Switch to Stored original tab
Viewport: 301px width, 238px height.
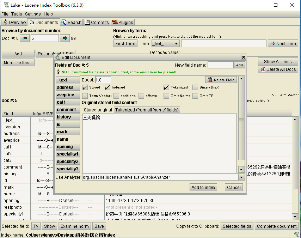[x=98, y=110]
